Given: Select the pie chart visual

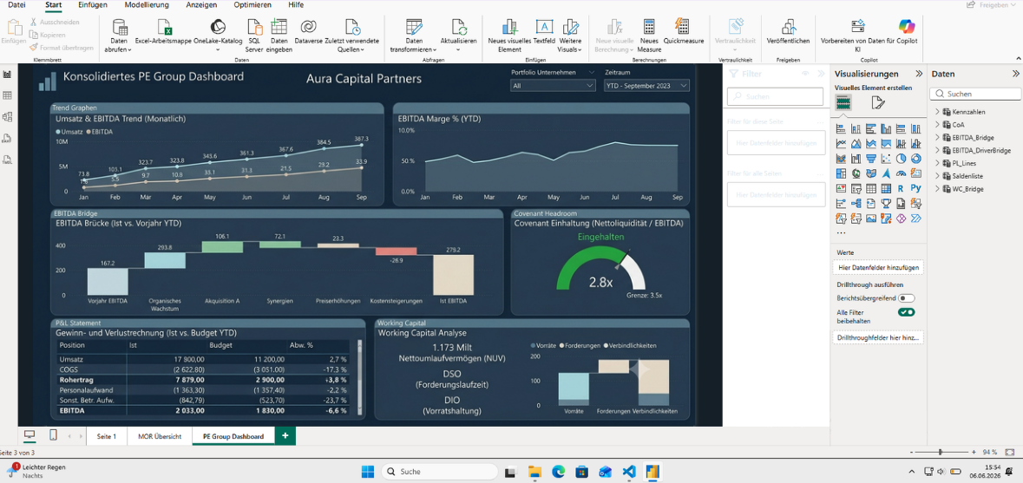Looking at the screenshot, I should [901, 159].
